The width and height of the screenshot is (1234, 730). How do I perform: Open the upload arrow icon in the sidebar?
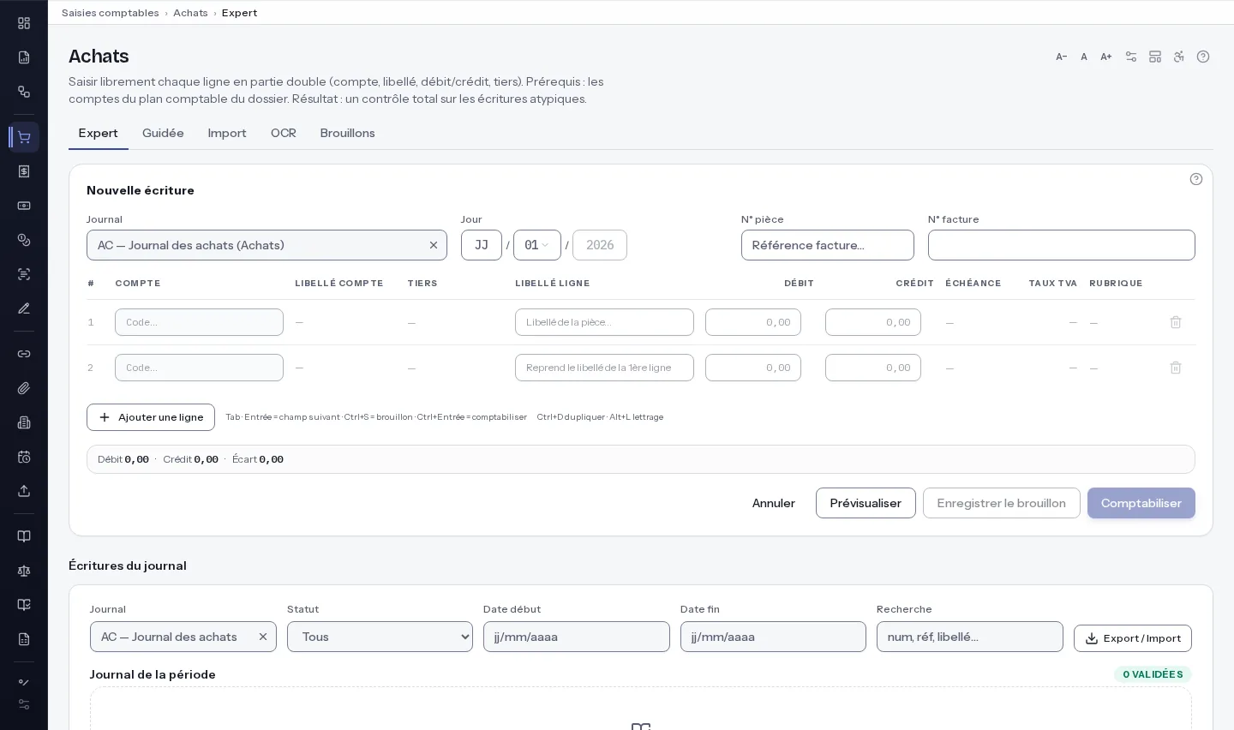click(24, 491)
